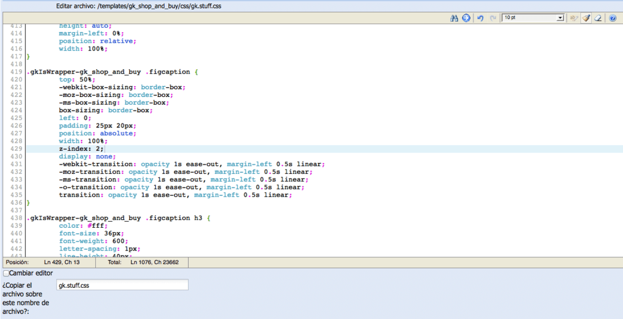Redo the last undone edit
The width and height of the screenshot is (623, 319).
(x=493, y=18)
